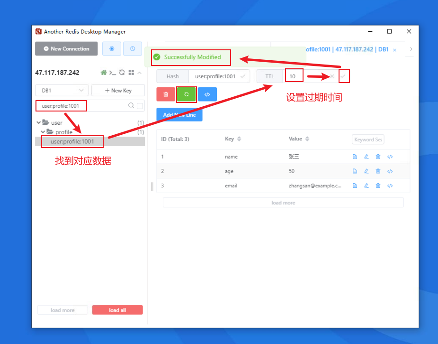The image size is (438, 344).
Task: Click the New Key button
Action: pyautogui.click(x=118, y=91)
